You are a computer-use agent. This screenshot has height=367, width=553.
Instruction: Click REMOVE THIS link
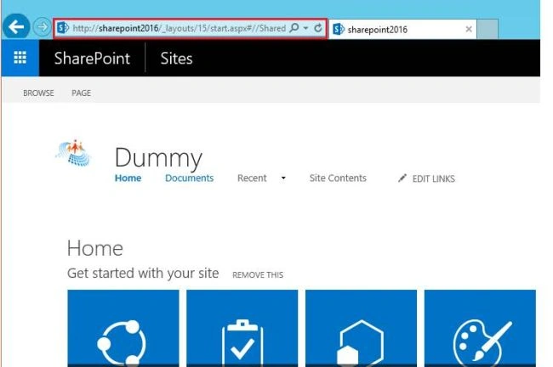[258, 274]
